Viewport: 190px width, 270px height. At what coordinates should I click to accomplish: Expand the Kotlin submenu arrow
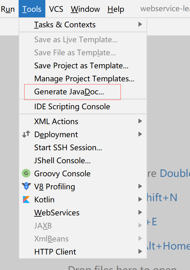click(x=140, y=200)
